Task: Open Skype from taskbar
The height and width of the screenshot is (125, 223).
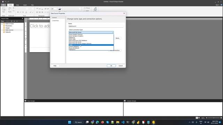Action: coord(108,122)
